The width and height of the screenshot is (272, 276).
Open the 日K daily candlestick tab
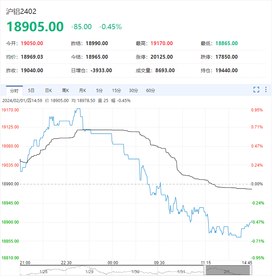(48, 91)
